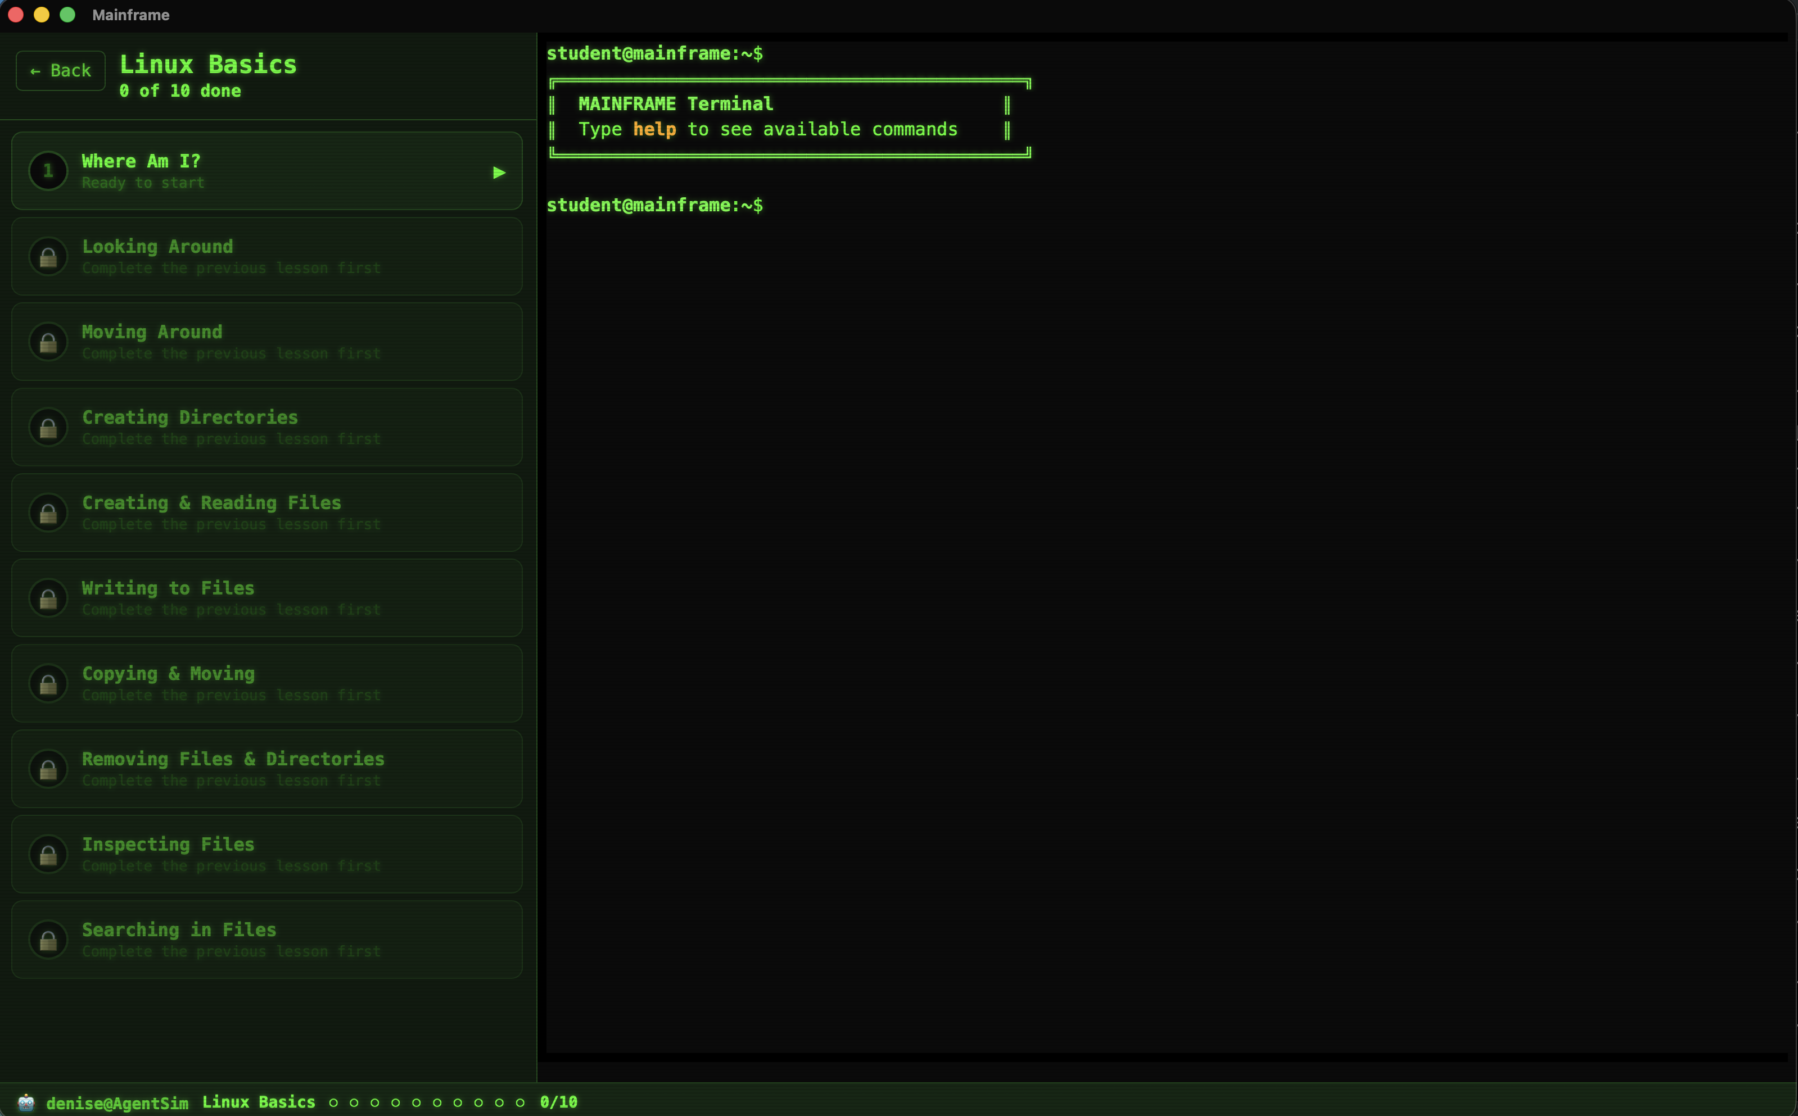Image resolution: width=1798 pixels, height=1116 pixels.
Task: Open the "Where Am I?" lesson title
Action: click(x=141, y=161)
